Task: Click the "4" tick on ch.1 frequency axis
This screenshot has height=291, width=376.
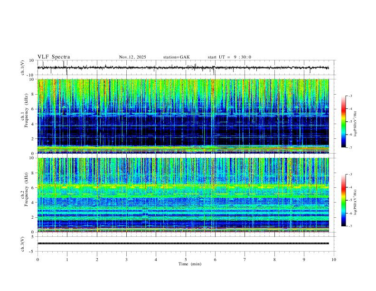Action: point(33,124)
